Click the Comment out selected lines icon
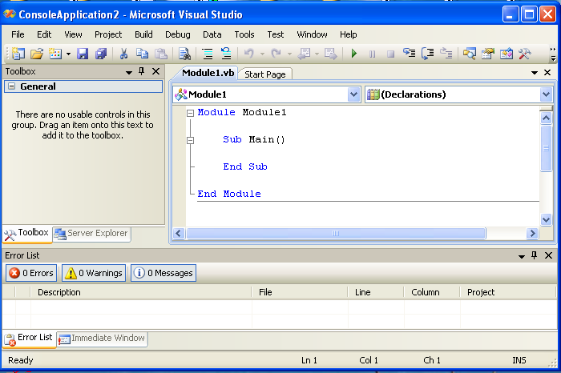This screenshot has height=373, width=561. 208,54
